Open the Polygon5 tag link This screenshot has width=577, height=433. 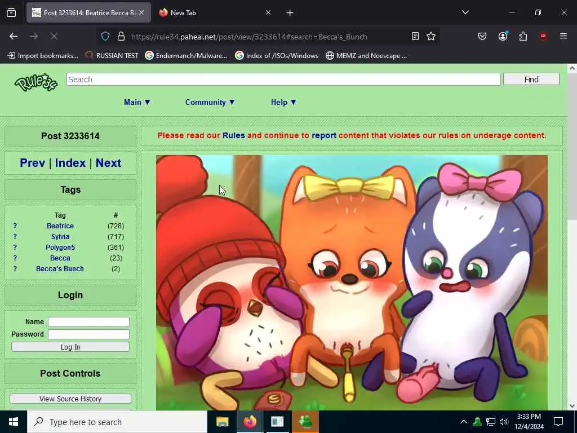point(60,248)
